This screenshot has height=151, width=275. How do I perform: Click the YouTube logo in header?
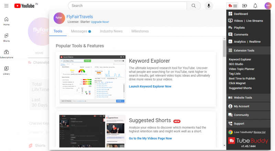(24, 6)
